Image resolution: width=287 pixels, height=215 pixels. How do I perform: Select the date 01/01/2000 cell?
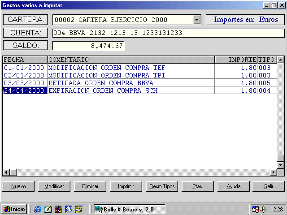(x=25, y=68)
